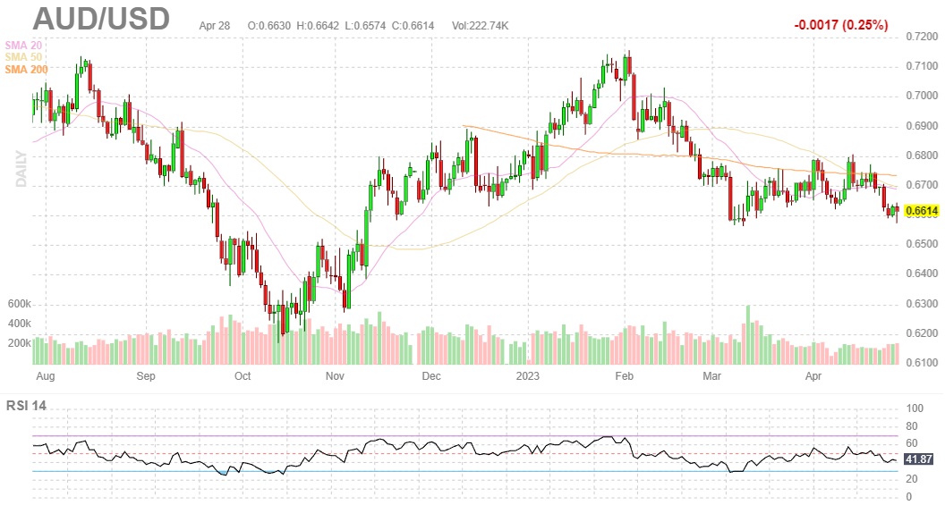Screen dimensions: 945x505
Task: Click the Dec date axis label
Action: [x=431, y=376]
